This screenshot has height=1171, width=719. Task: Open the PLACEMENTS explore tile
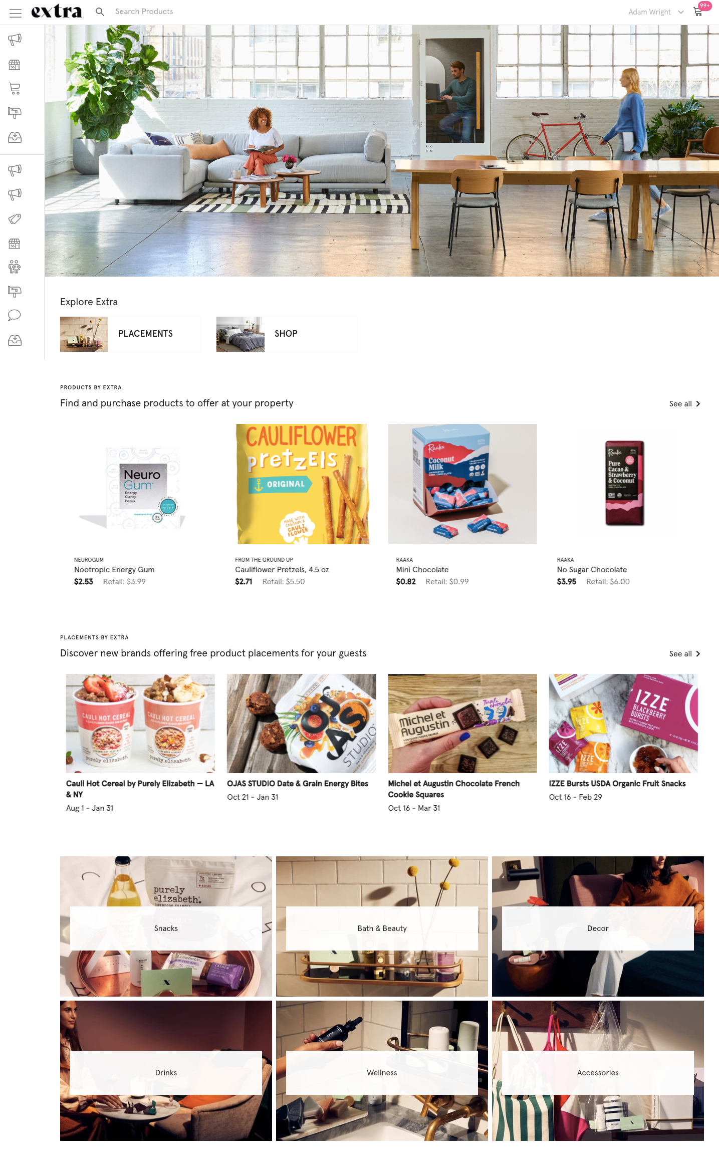click(x=130, y=334)
